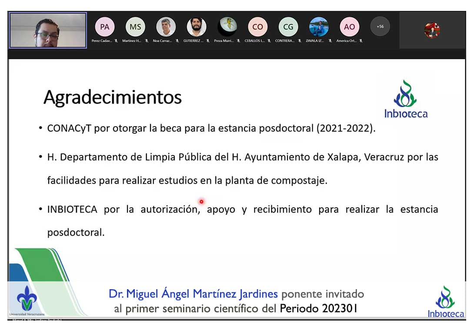This screenshot has height=331, width=474.
Task: Select the MS avatar for Martinez H
Action: 135,27
